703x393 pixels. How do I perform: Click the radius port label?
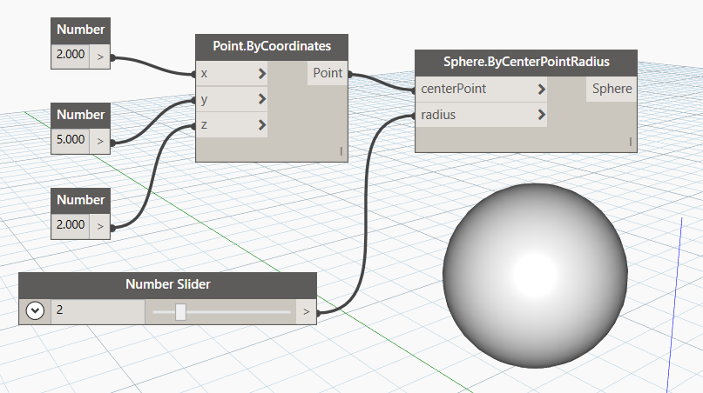pyautogui.click(x=438, y=115)
